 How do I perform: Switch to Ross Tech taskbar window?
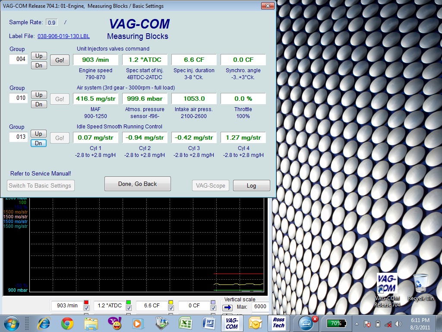(278, 323)
